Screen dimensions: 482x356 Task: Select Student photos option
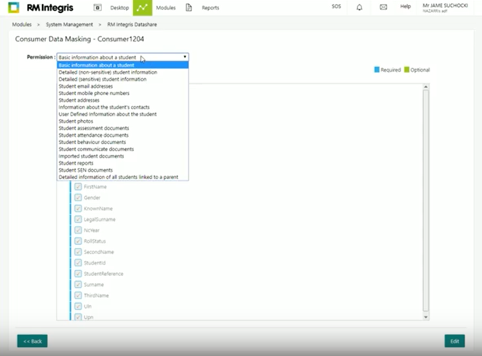click(123, 121)
